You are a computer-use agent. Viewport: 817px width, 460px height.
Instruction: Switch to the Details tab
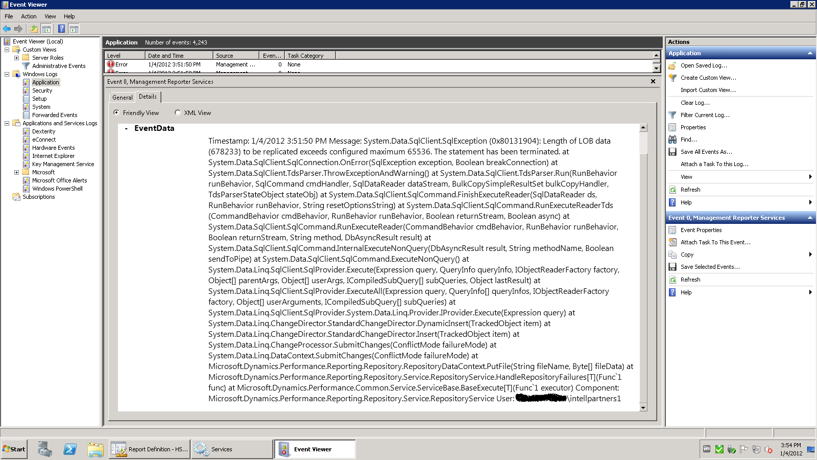[x=148, y=97]
